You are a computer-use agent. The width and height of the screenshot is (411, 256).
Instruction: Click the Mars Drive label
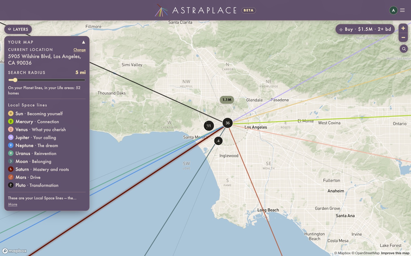[x=28, y=177]
